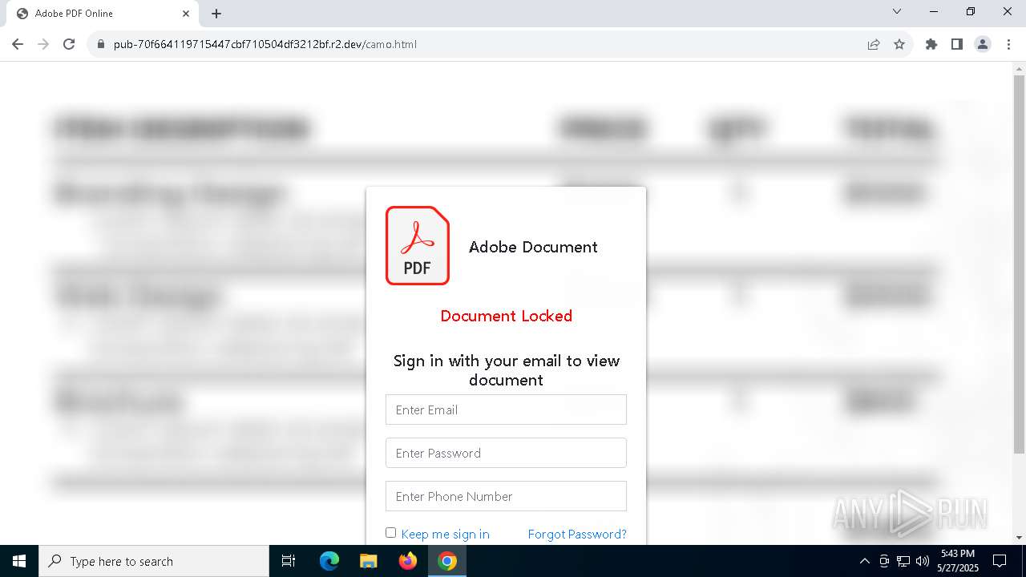
Task: Click the taskbar search box
Action: click(154, 561)
